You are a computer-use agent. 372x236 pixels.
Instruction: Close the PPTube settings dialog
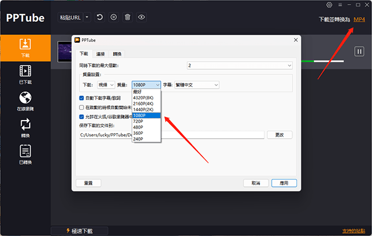[x=296, y=40]
